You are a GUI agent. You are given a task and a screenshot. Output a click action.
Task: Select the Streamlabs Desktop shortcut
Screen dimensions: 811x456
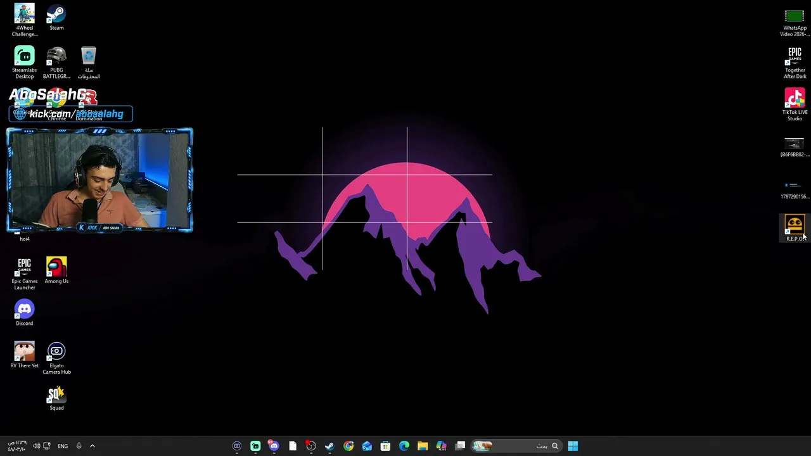pyautogui.click(x=25, y=63)
